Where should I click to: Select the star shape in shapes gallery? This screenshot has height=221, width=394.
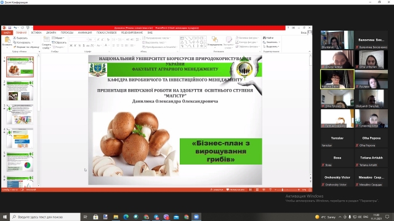coord(201,46)
